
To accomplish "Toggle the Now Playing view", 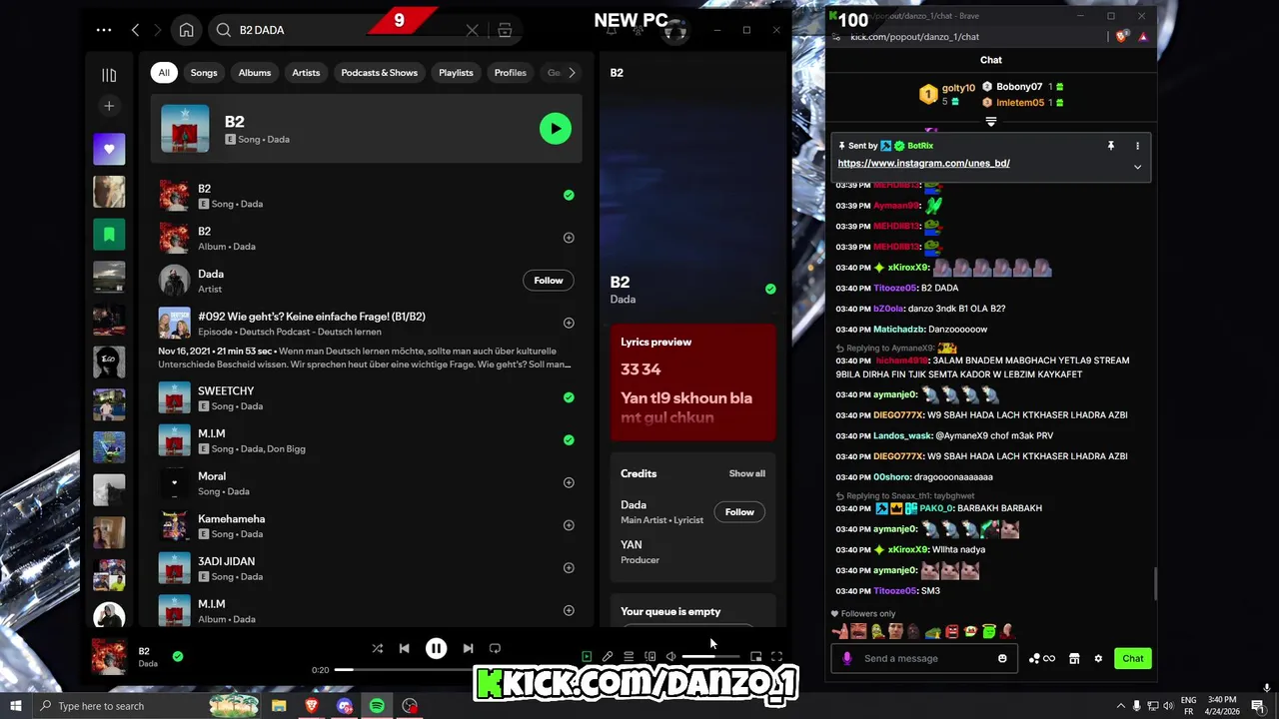I will [x=587, y=656].
